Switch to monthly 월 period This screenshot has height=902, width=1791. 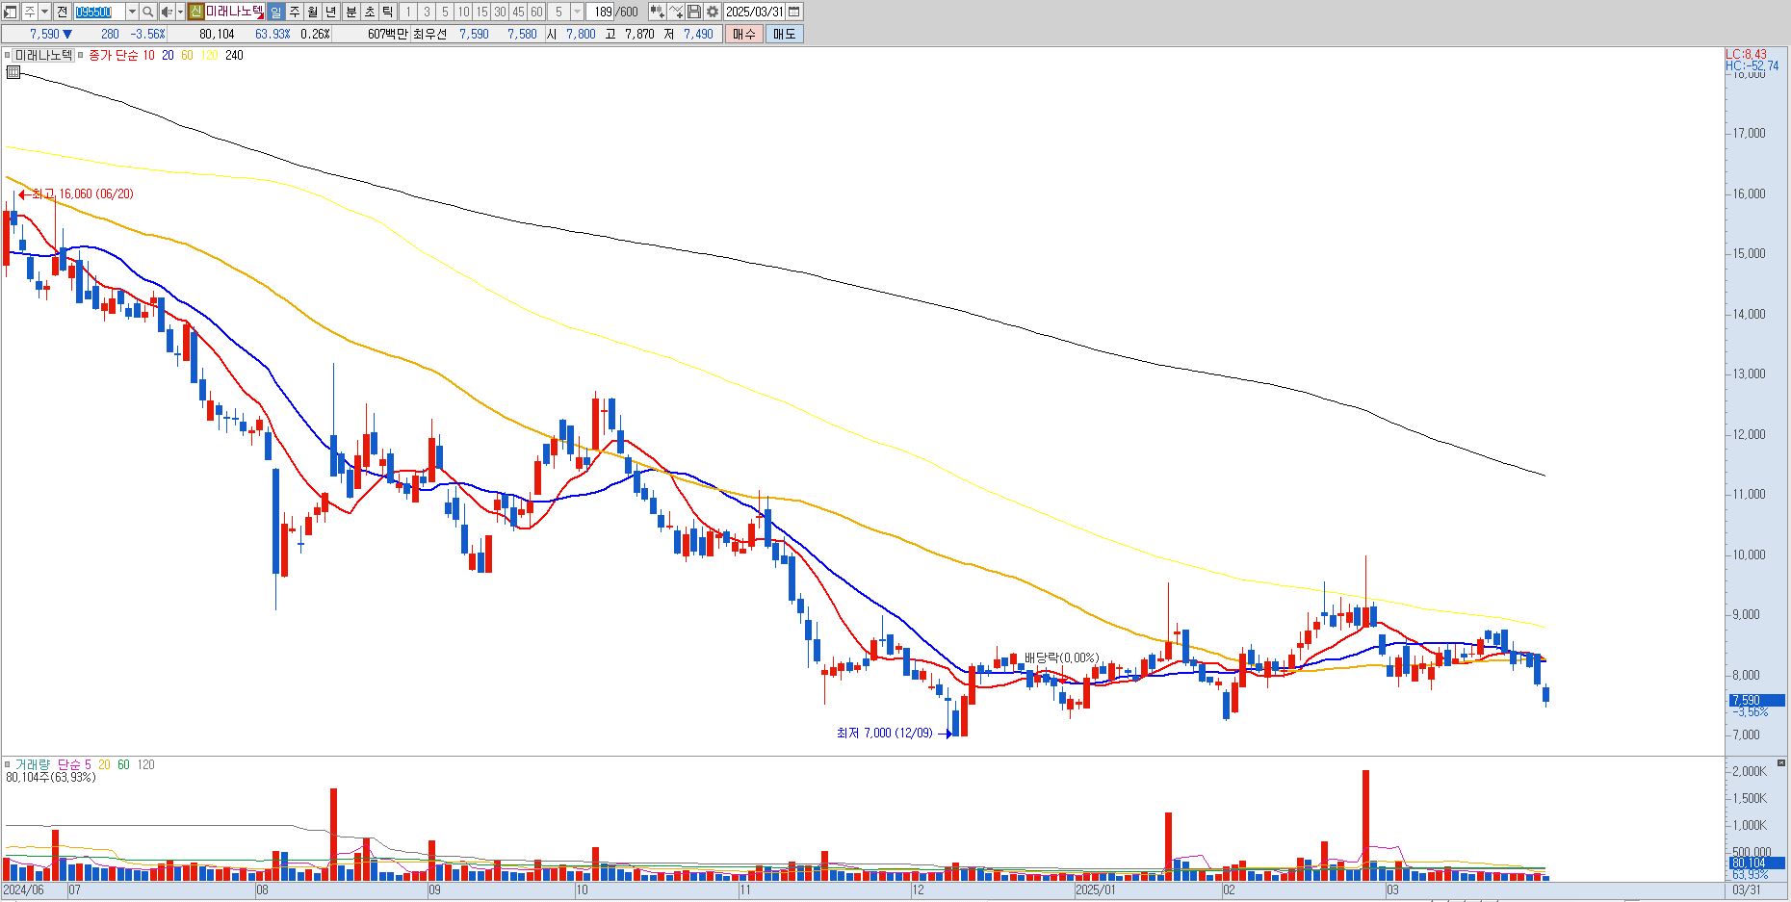(x=313, y=12)
